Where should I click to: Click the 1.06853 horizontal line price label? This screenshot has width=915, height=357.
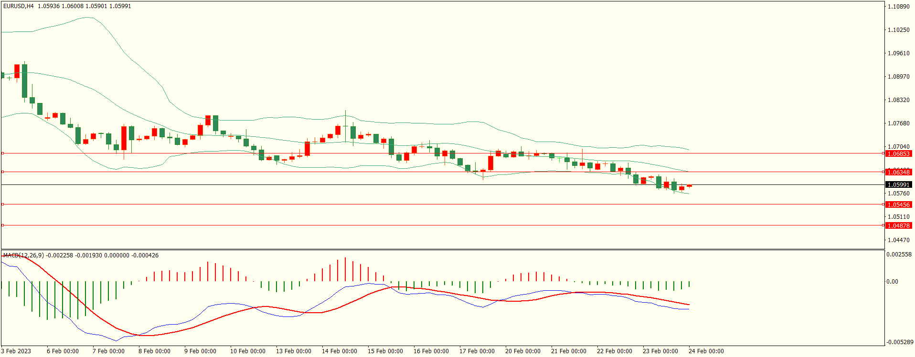point(898,153)
